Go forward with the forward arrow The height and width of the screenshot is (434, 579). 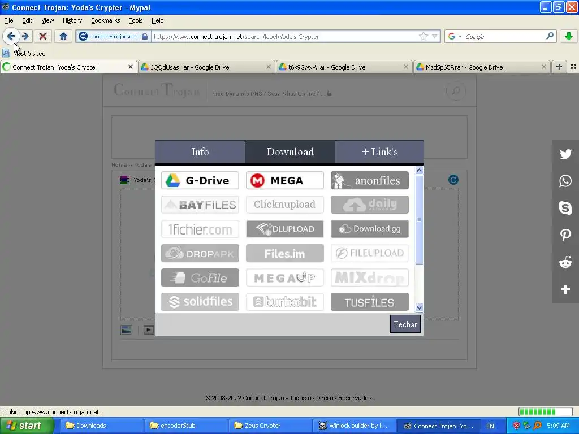tap(25, 36)
